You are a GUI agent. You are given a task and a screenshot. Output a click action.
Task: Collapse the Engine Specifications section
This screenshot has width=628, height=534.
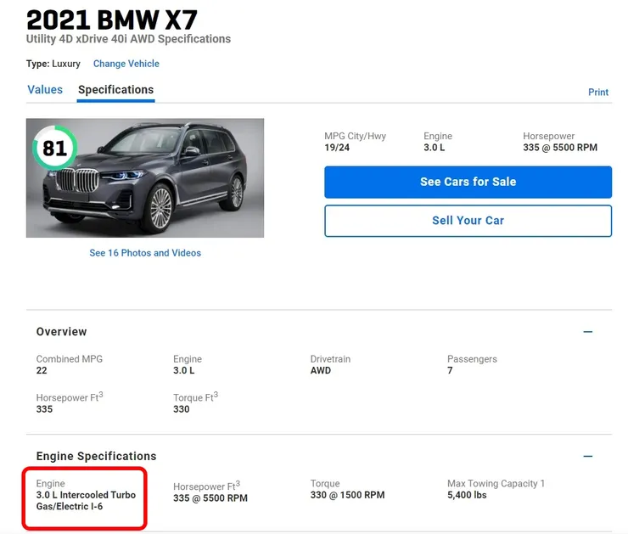click(588, 456)
